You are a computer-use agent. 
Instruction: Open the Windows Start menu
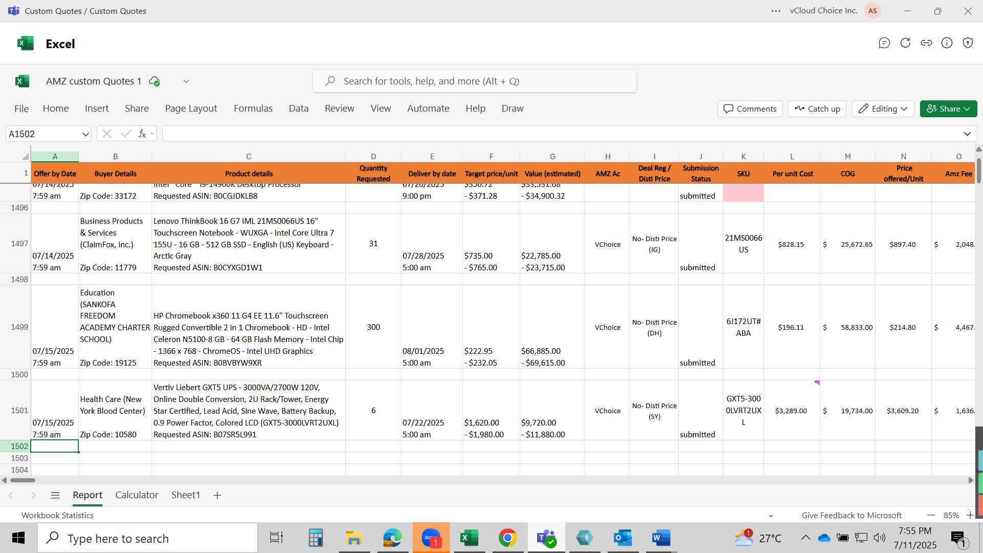point(18,538)
